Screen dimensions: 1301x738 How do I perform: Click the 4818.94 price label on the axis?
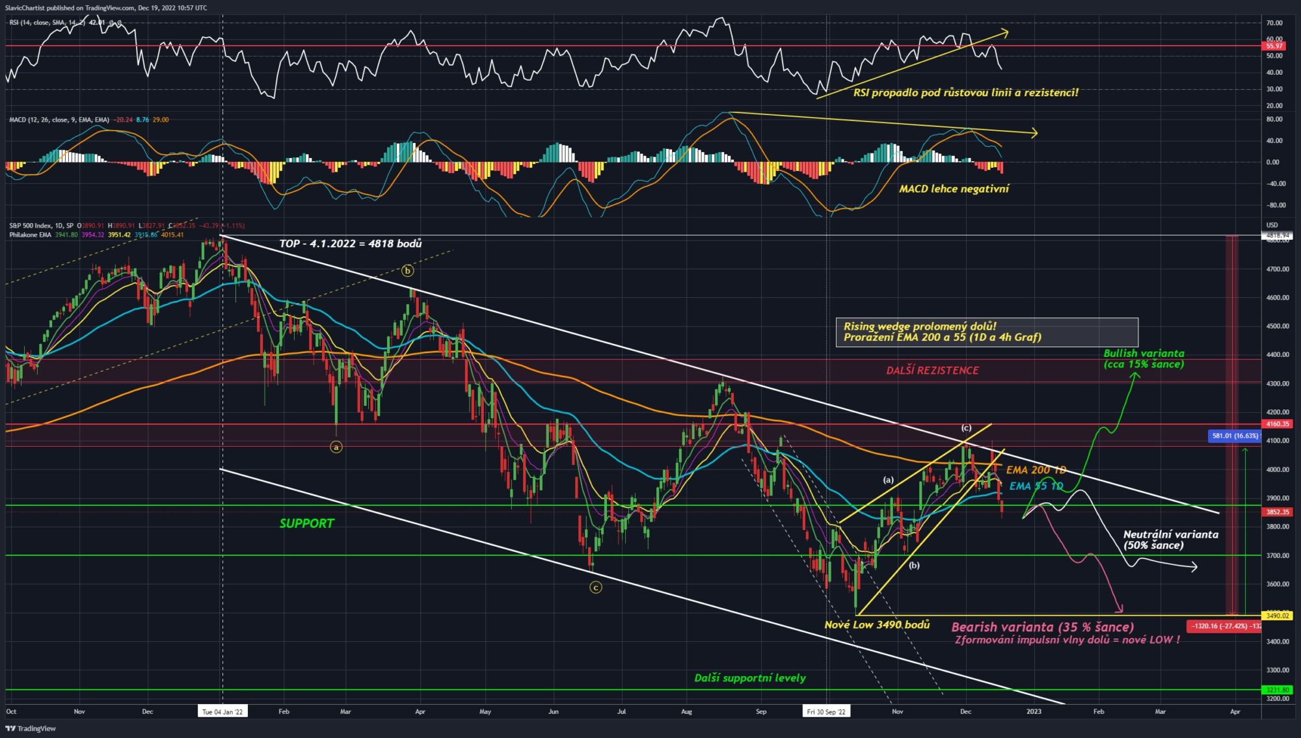pos(1277,235)
